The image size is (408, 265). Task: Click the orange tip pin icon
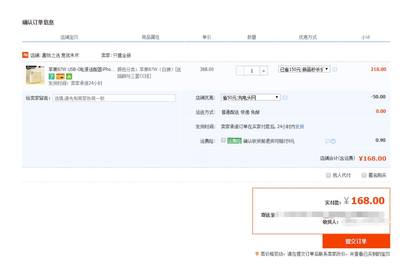point(257,254)
